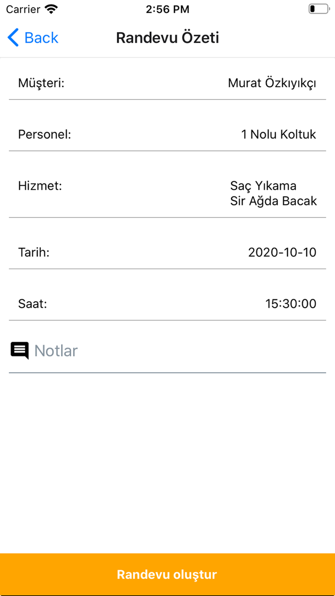Tap the Sir Ağda Bacak service entry
The width and height of the screenshot is (335, 596).
tap(273, 201)
